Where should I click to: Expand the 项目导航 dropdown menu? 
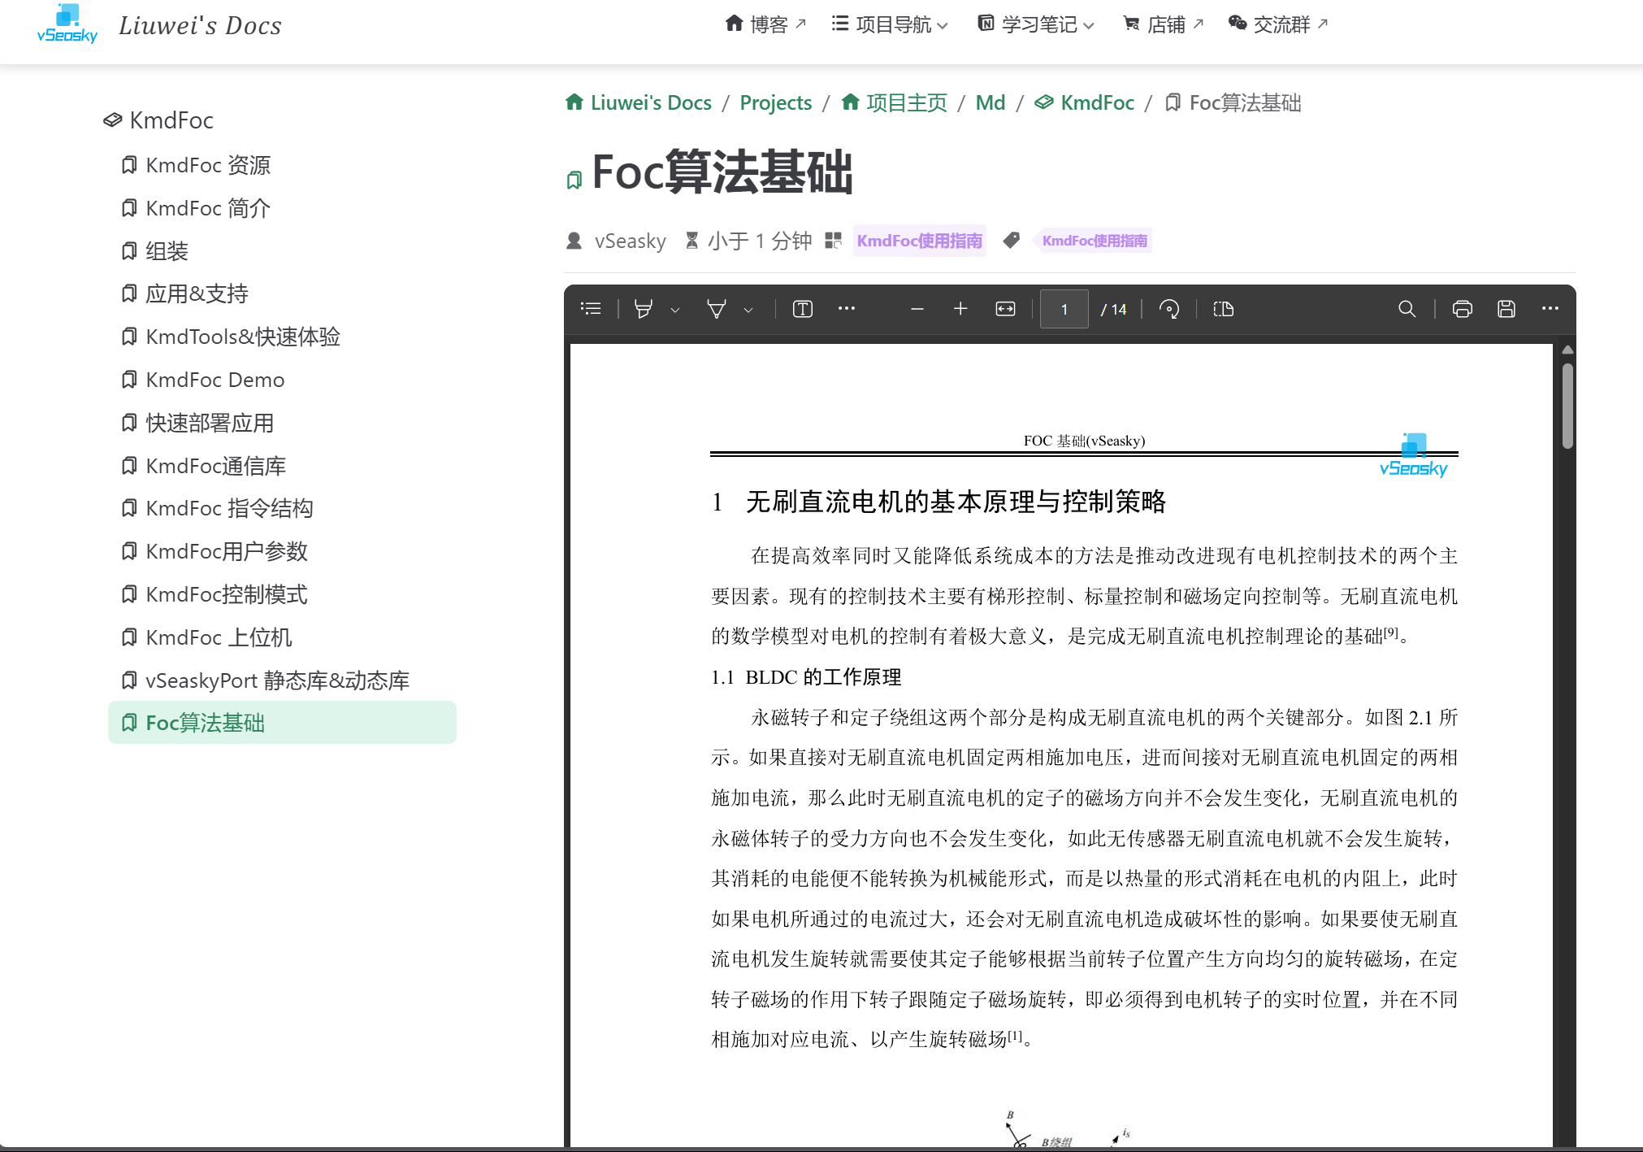[x=890, y=24]
